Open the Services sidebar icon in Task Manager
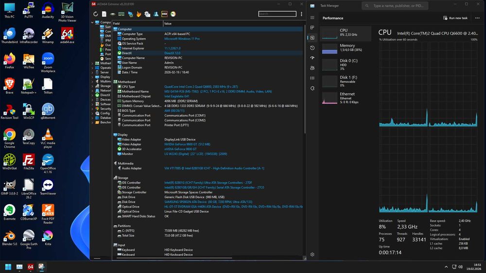 pyautogui.click(x=312, y=88)
